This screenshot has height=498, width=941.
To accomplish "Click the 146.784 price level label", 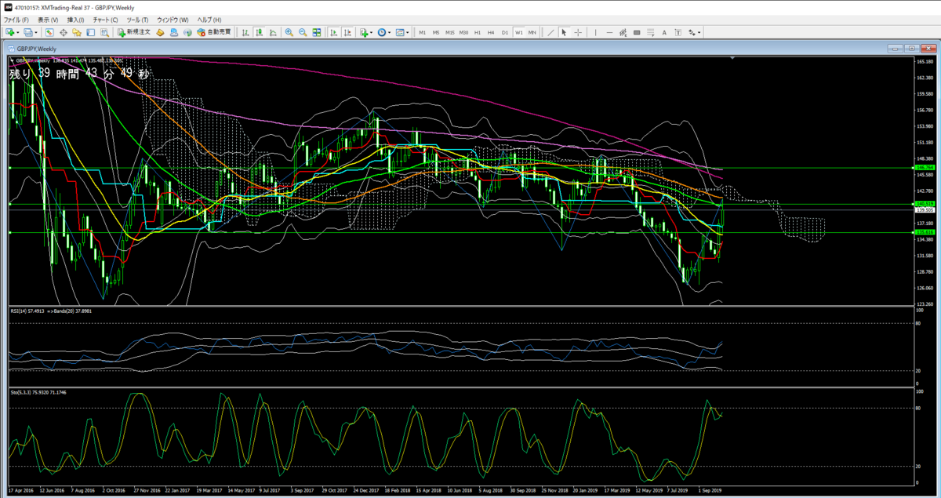I will pos(924,167).
